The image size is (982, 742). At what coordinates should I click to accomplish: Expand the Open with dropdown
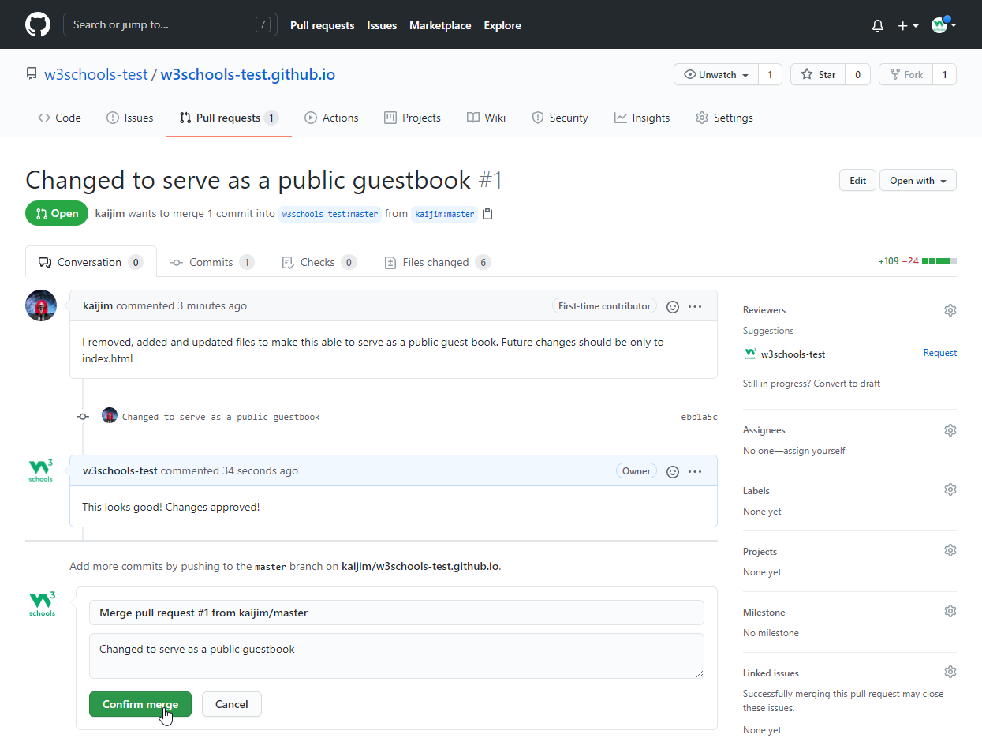pyautogui.click(x=917, y=181)
